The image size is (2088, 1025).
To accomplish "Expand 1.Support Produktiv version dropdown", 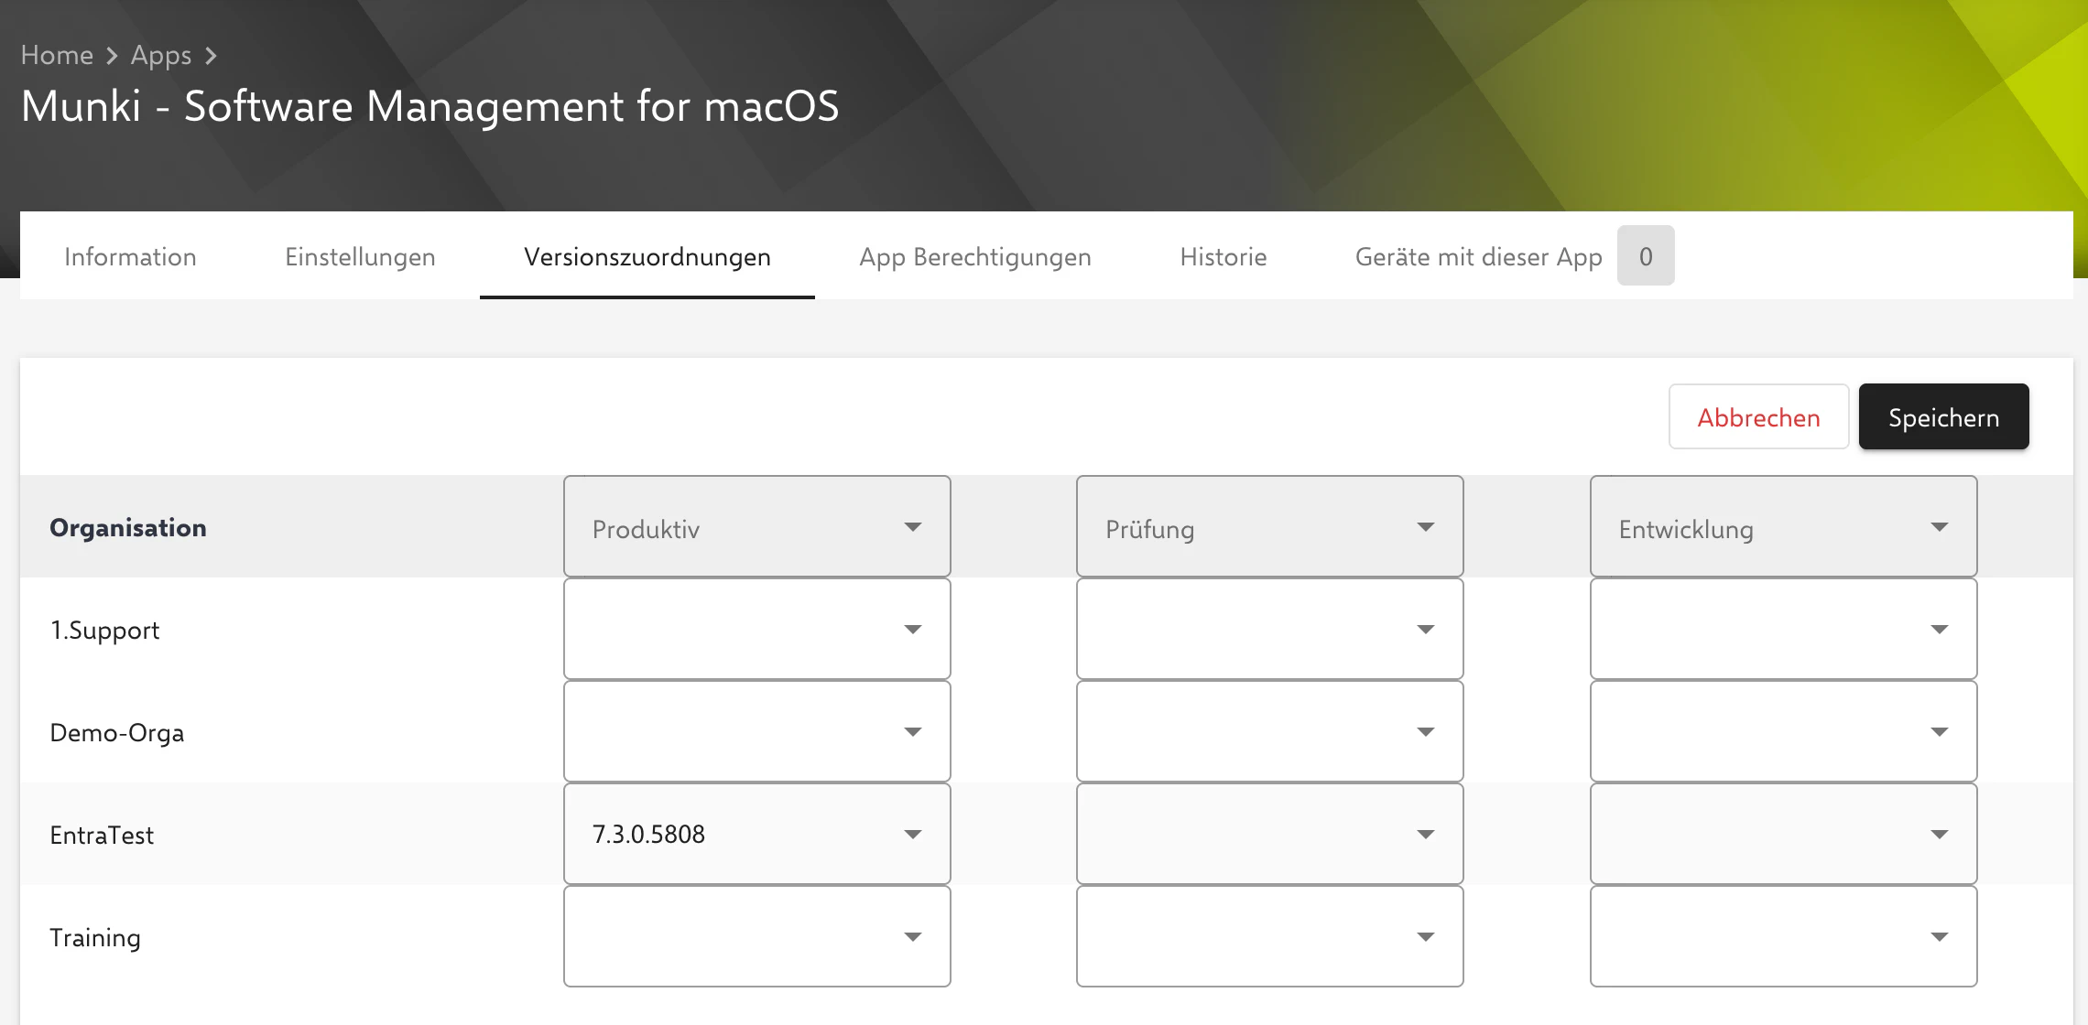I will click(x=757, y=629).
